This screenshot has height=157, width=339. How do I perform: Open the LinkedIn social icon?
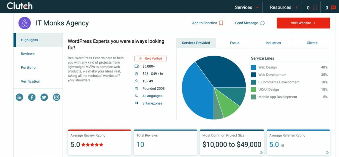click(20, 97)
